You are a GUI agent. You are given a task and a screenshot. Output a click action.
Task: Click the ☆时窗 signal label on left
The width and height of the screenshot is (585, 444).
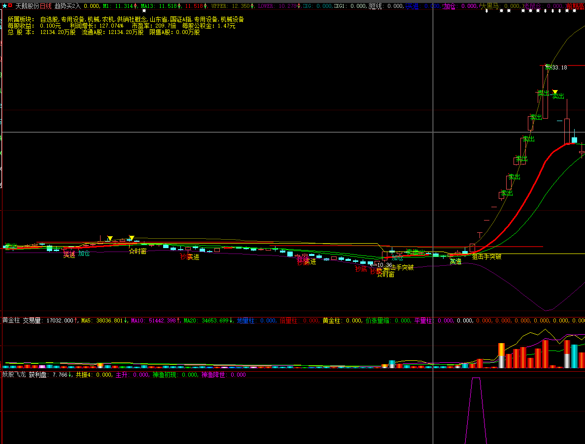[138, 252]
